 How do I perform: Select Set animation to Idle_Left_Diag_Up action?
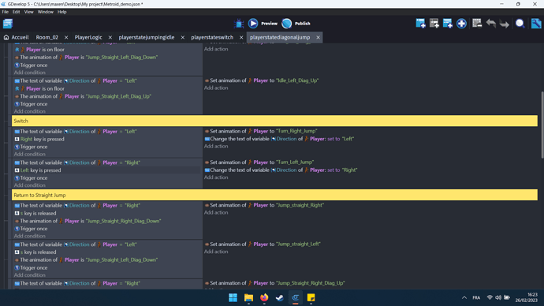tap(261, 80)
